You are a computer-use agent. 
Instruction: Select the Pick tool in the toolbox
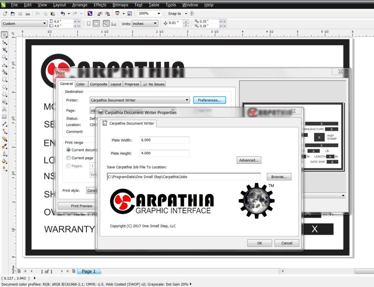[x=4, y=35]
